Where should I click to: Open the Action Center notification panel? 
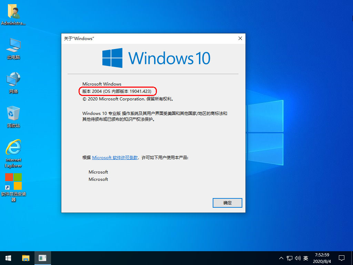[x=341, y=258]
